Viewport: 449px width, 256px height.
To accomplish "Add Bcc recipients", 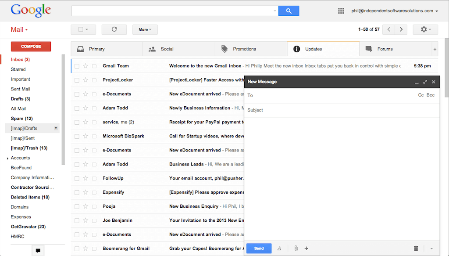I will (x=431, y=95).
